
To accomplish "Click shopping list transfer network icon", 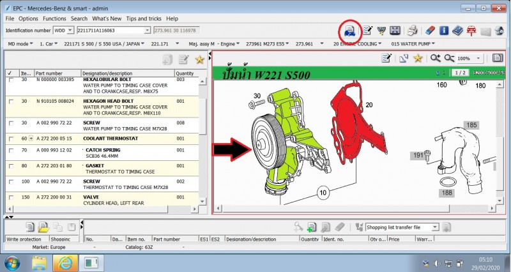I will click(x=359, y=227).
